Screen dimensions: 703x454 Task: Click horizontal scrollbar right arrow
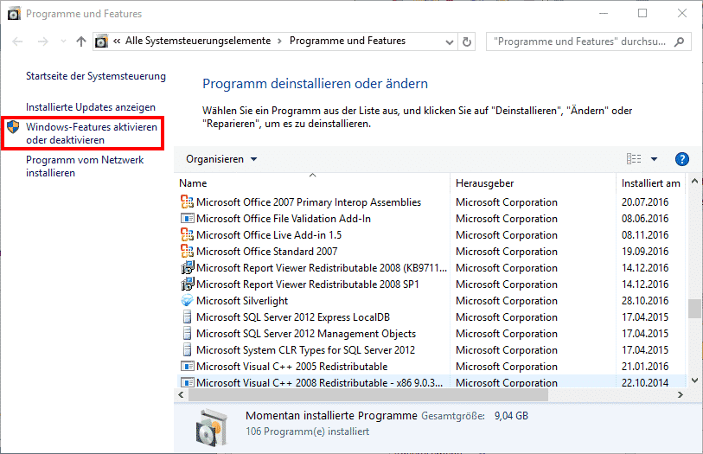click(681, 395)
